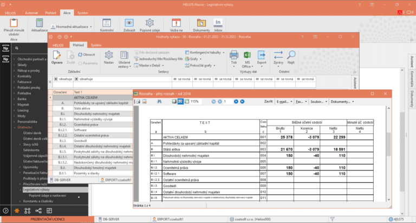The image size is (416, 223).
Task: Select Banka in sidebar tree
Action: [22, 99]
